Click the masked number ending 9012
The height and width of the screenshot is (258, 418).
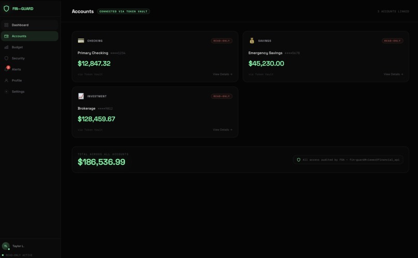105,109
